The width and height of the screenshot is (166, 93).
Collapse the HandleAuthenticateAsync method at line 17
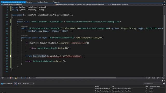point(11,38)
